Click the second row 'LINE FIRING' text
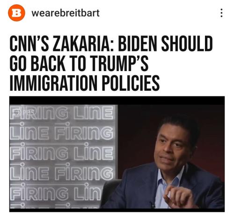Screen dimensions: 234x216 (x=62, y=132)
